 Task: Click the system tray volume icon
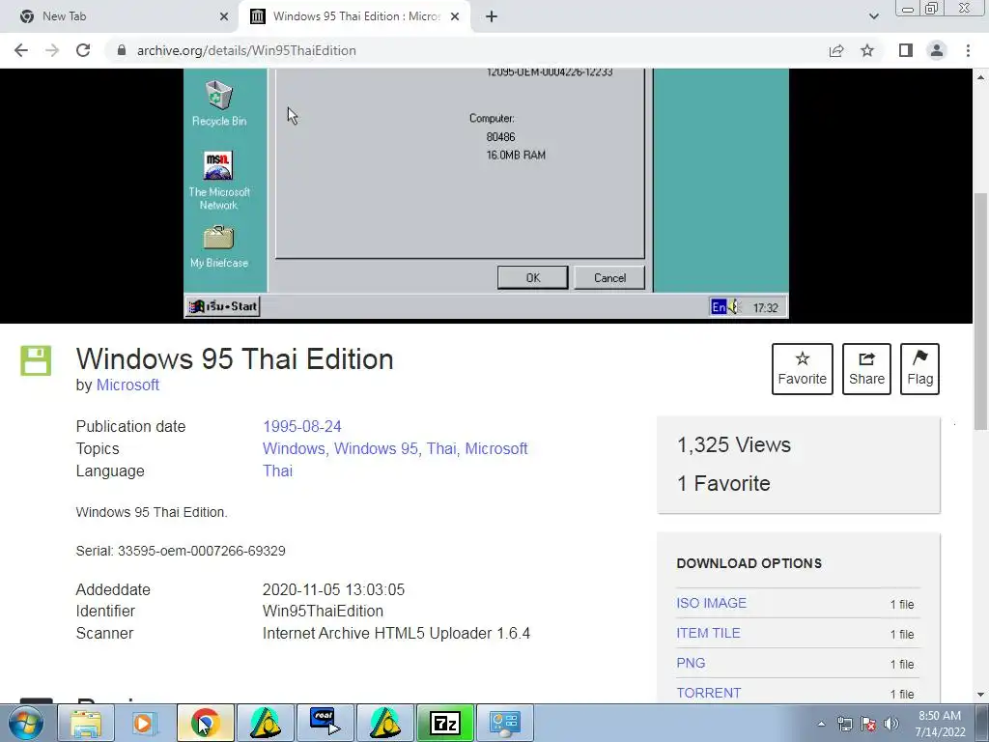[891, 724]
